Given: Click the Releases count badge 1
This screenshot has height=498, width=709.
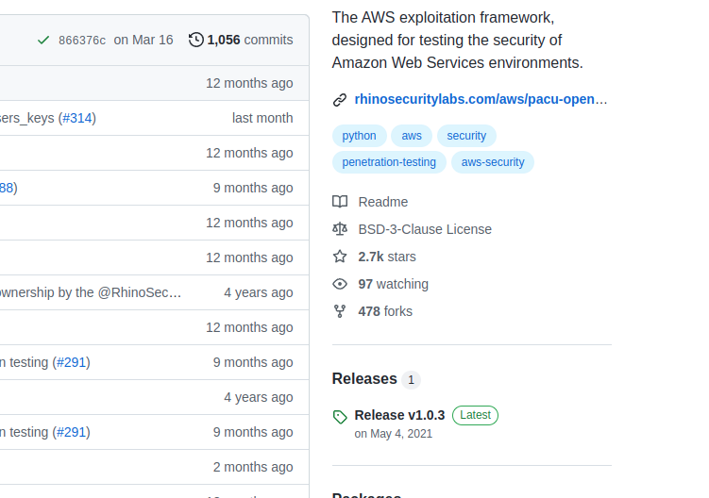Looking at the screenshot, I should coord(411,379).
